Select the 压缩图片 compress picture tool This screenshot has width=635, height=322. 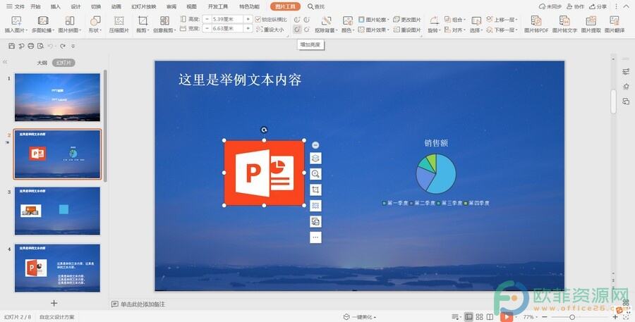point(119,24)
